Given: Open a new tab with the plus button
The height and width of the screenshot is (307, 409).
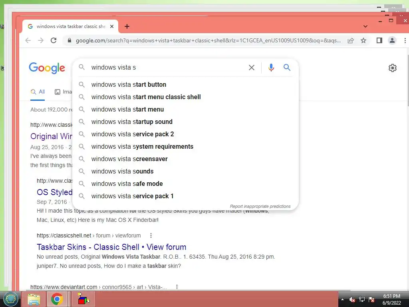Looking at the screenshot, I should tap(127, 26).
